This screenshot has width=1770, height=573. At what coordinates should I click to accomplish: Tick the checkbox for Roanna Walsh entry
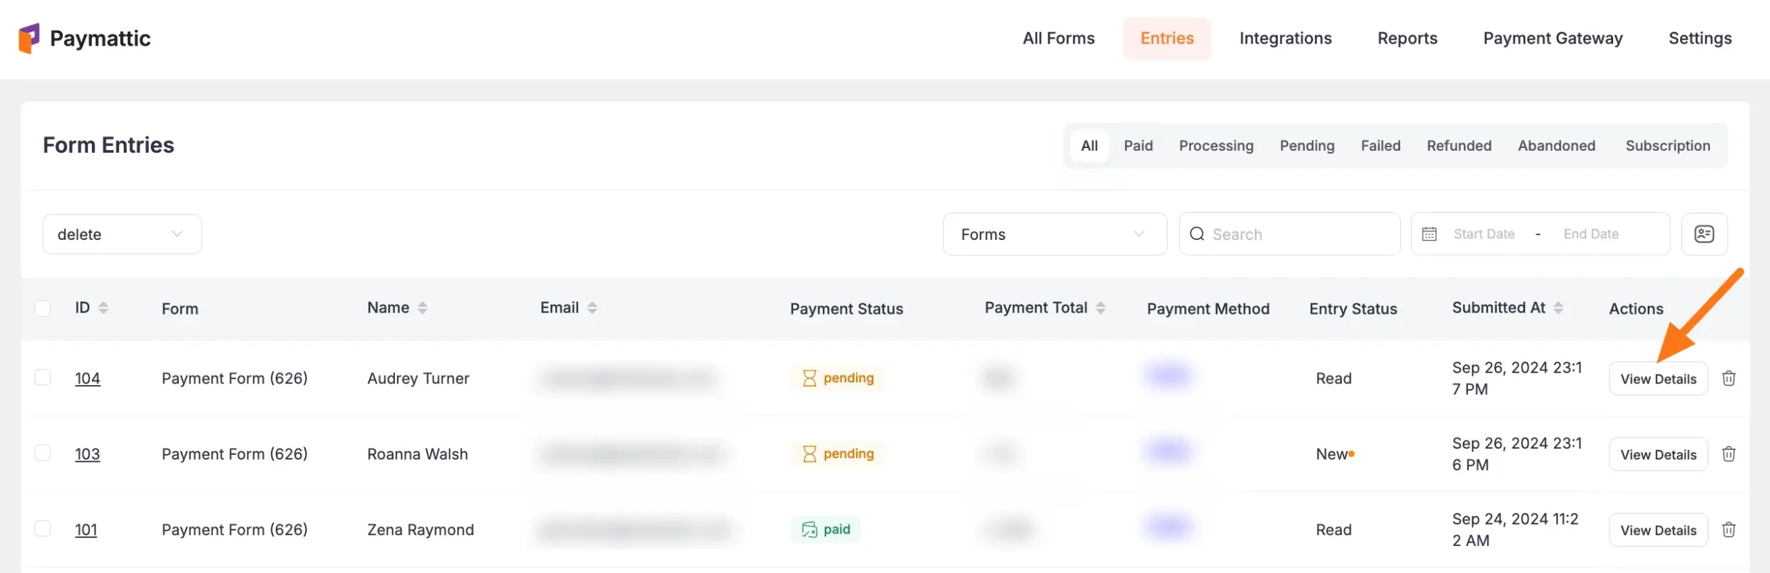pyautogui.click(x=43, y=453)
